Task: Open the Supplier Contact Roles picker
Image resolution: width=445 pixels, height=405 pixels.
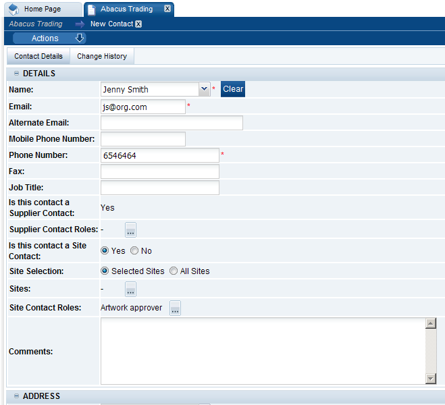Action: (x=130, y=230)
